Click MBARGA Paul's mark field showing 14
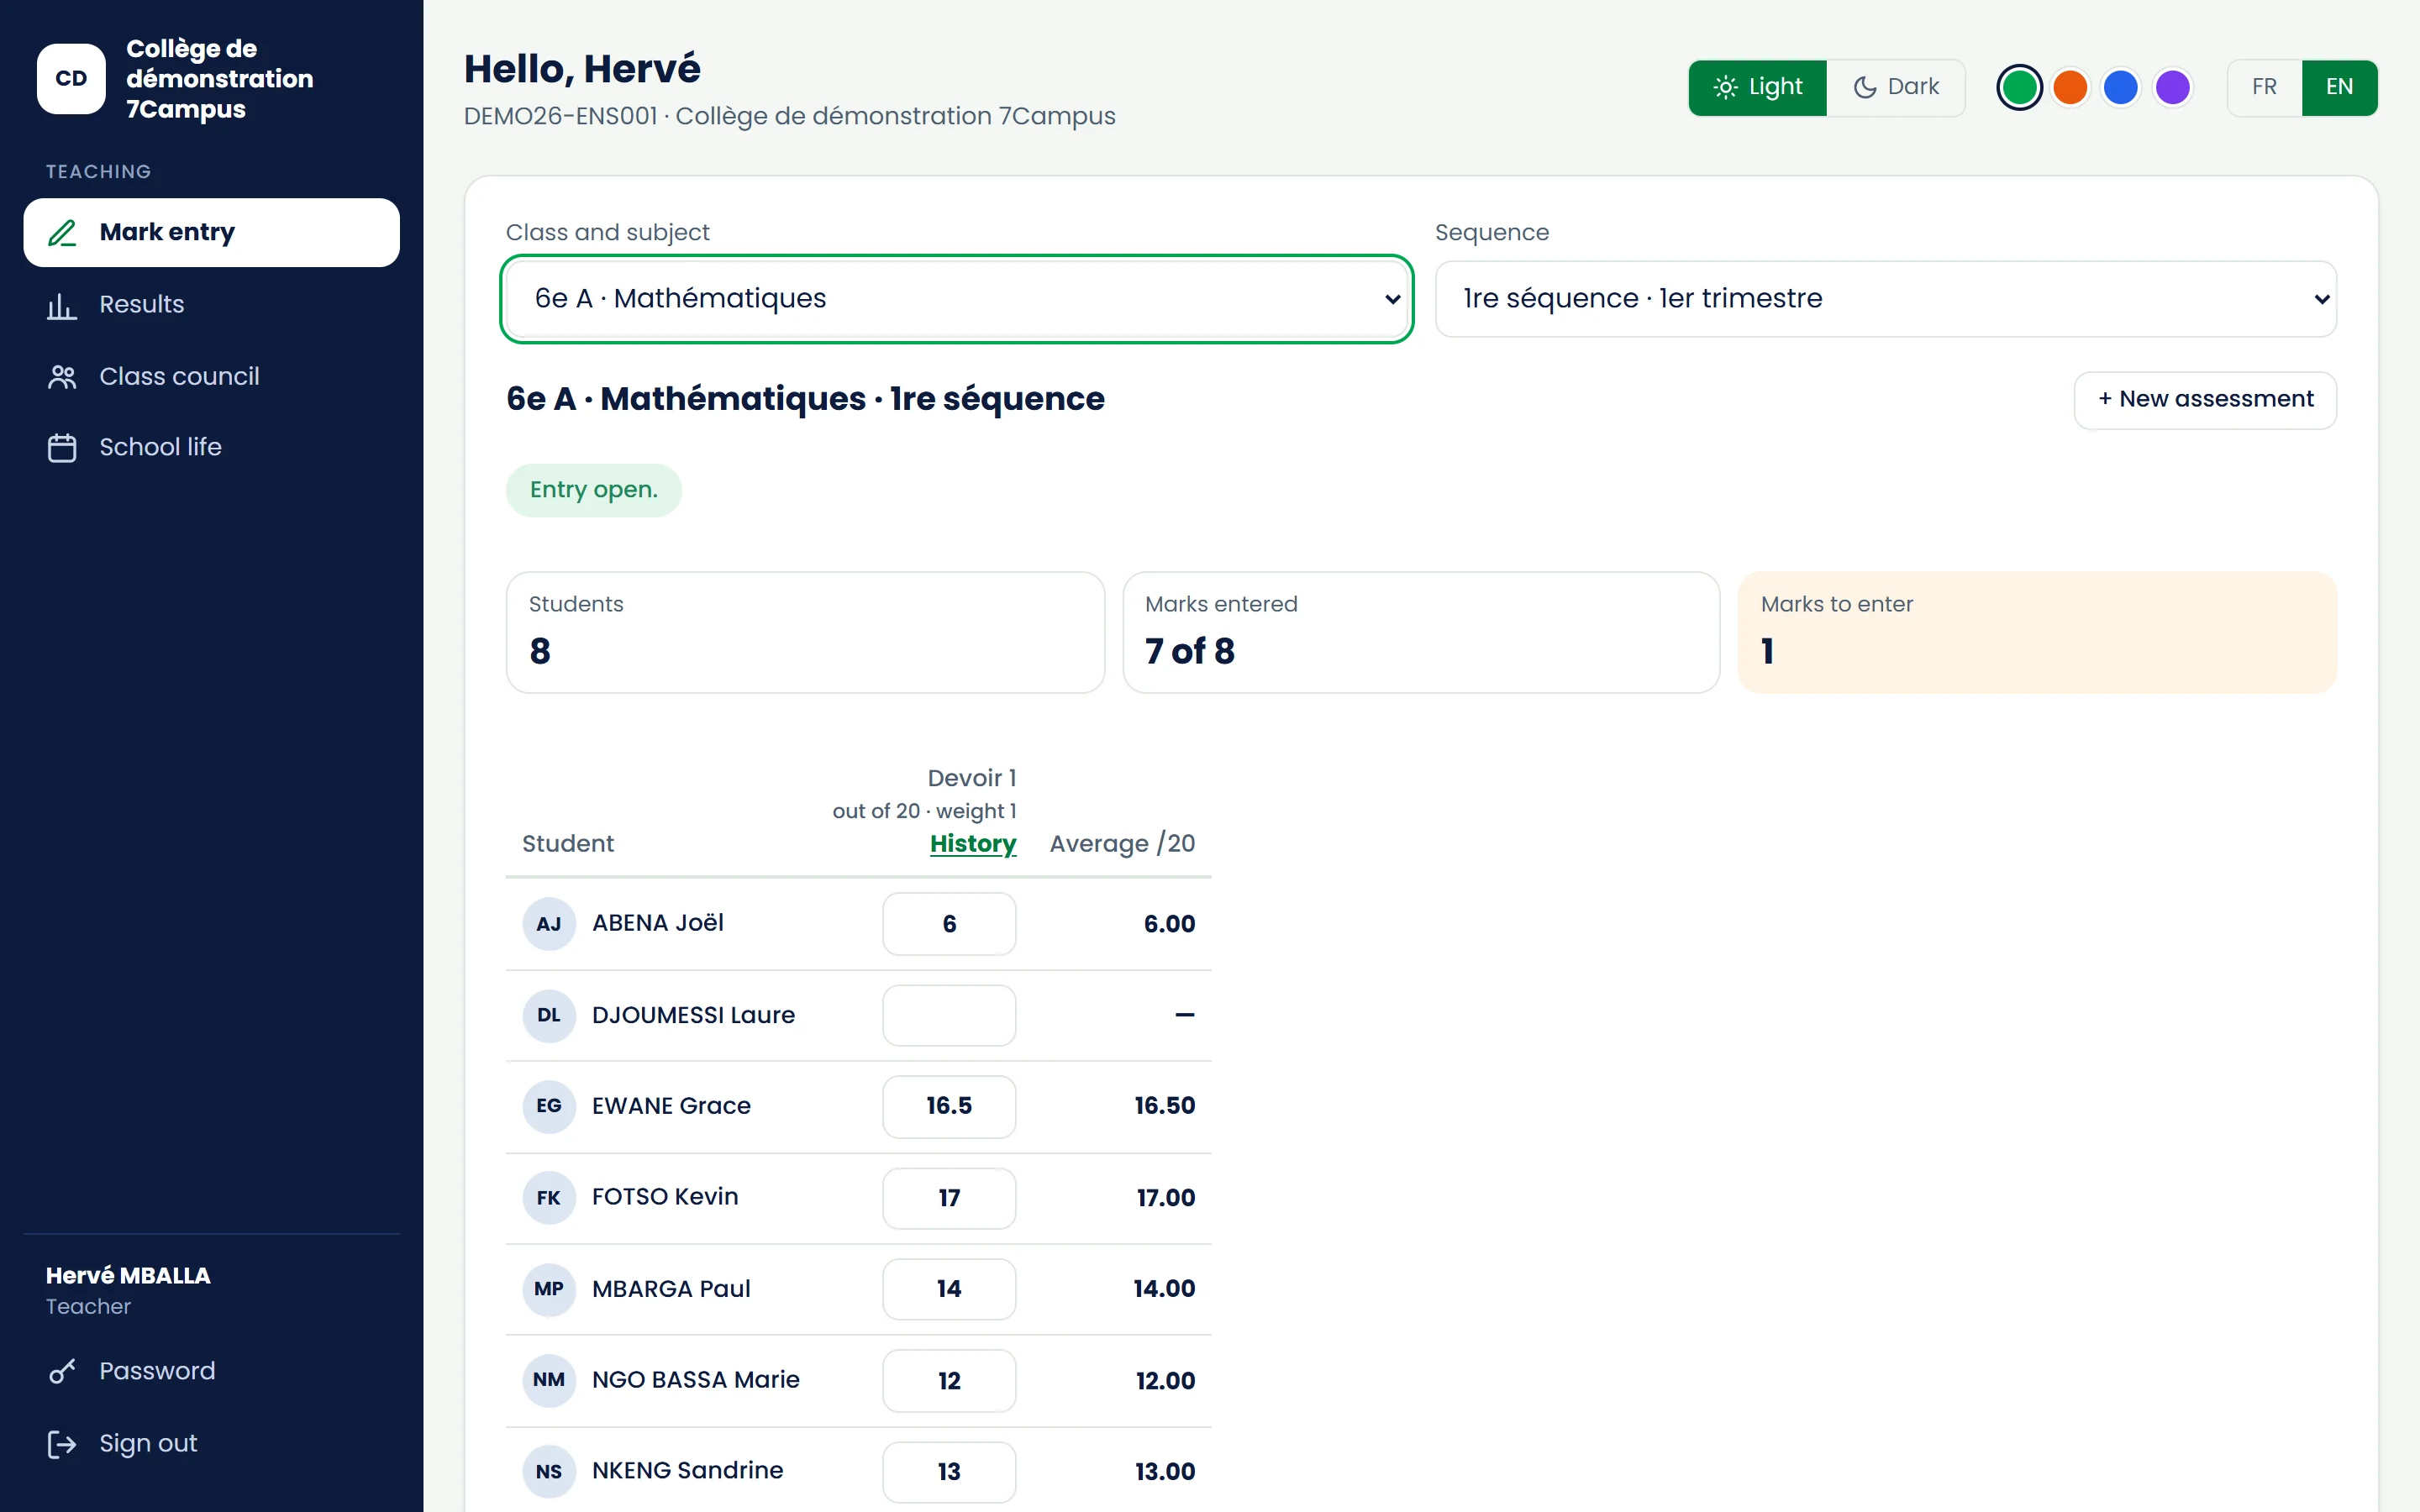 point(949,1289)
